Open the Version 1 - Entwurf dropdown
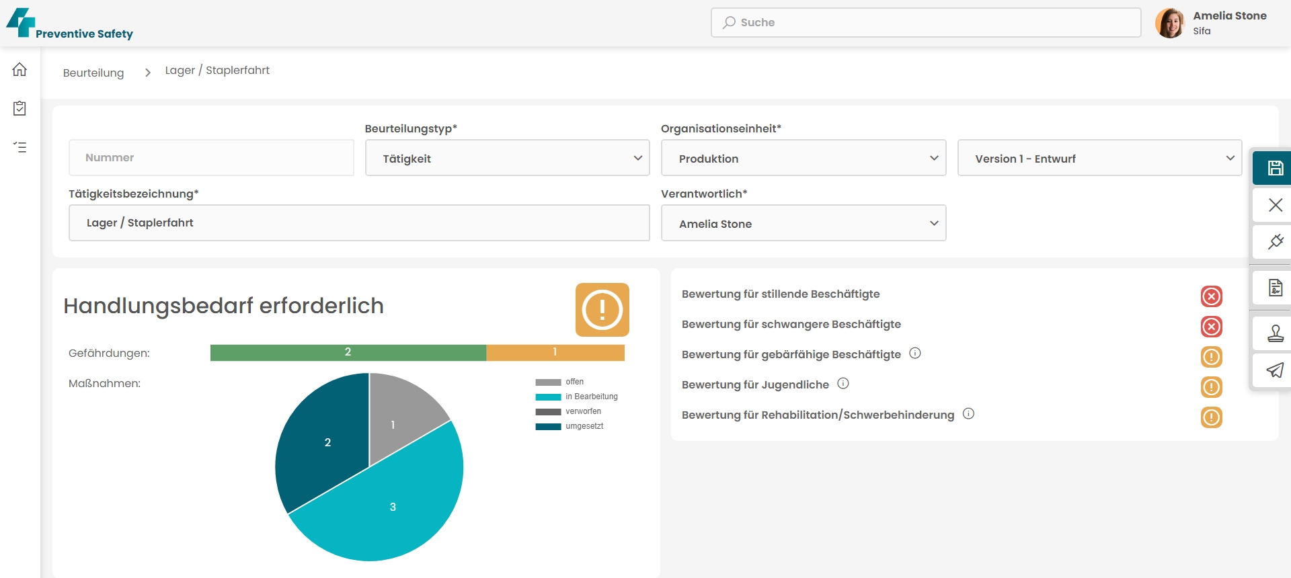This screenshot has width=1291, height=578. tap(1099, 158)
